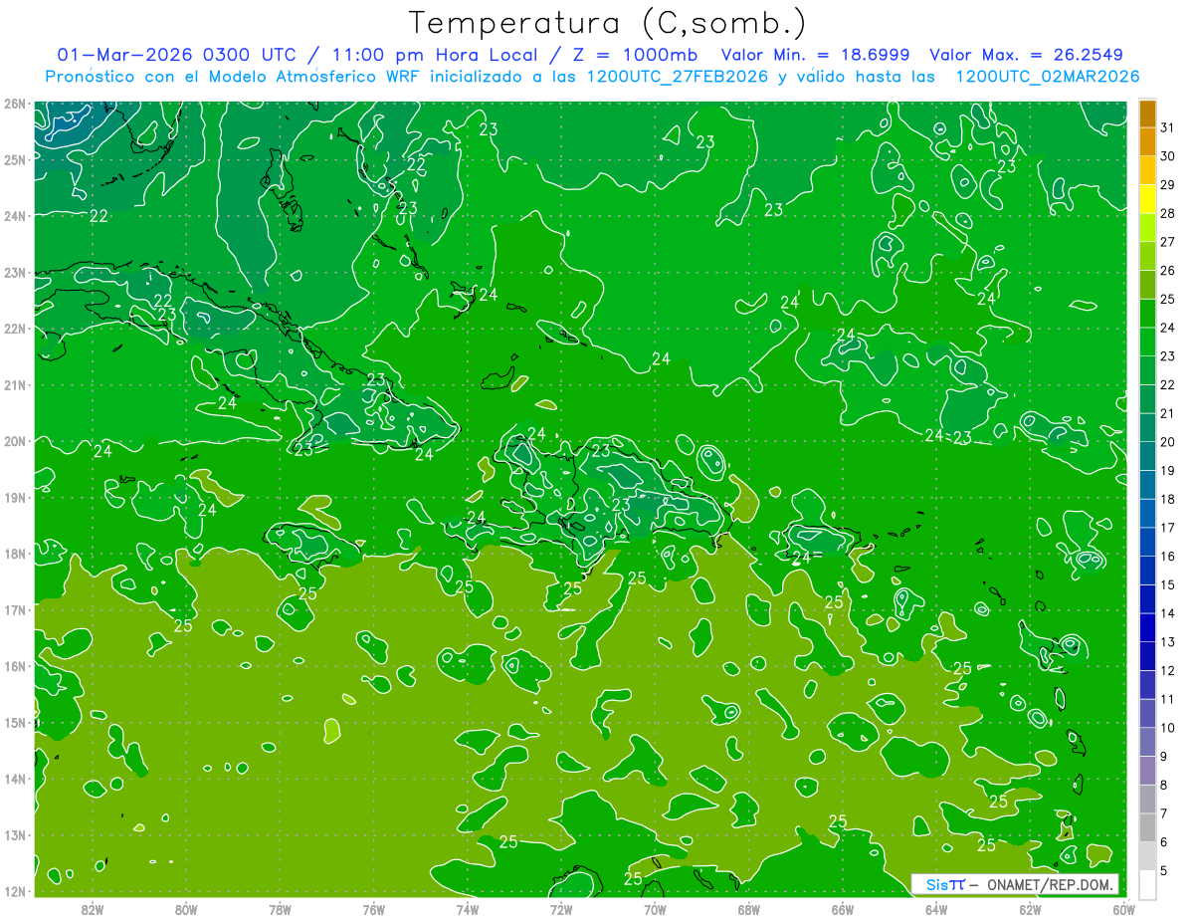Select "Valor Max. = 26.2549"
Screen dimensions: 1194x923
tap(1026, 55)
